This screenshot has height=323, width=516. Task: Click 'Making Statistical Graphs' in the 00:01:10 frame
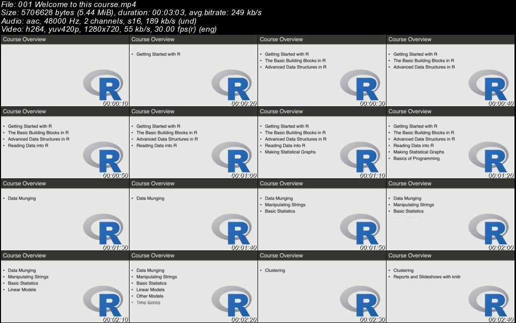(290, 152)
